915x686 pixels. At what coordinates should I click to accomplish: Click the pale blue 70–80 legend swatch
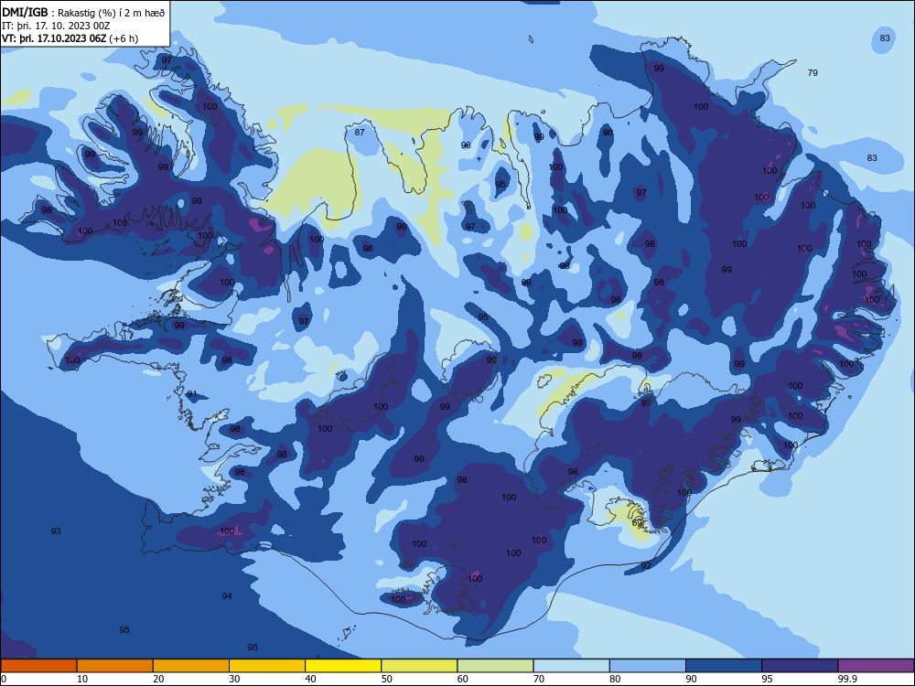(x=572, y=666)
